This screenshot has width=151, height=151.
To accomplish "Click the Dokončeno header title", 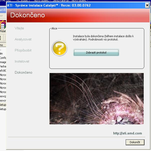I will [x=28, y=15].
